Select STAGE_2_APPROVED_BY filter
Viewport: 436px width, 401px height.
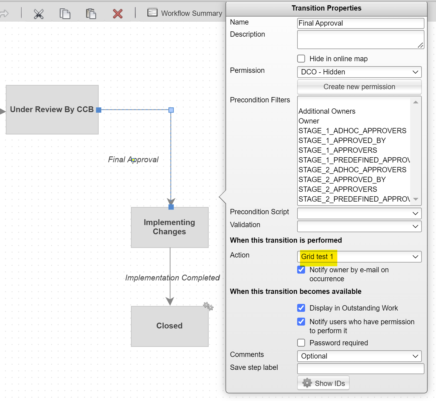[354, 180]
